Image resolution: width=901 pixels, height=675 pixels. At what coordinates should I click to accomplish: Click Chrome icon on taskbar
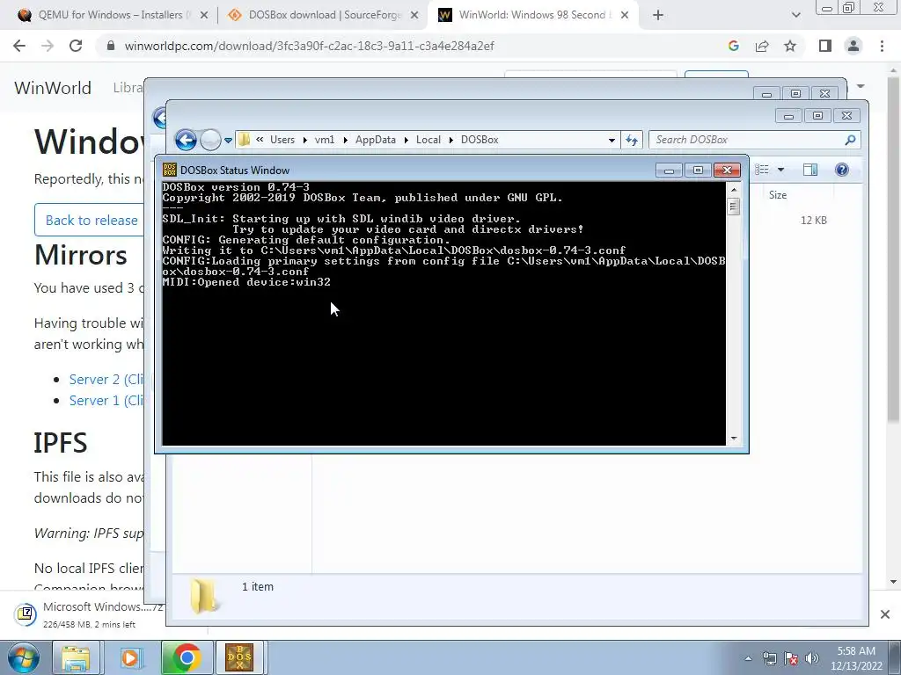pos(186,657)
